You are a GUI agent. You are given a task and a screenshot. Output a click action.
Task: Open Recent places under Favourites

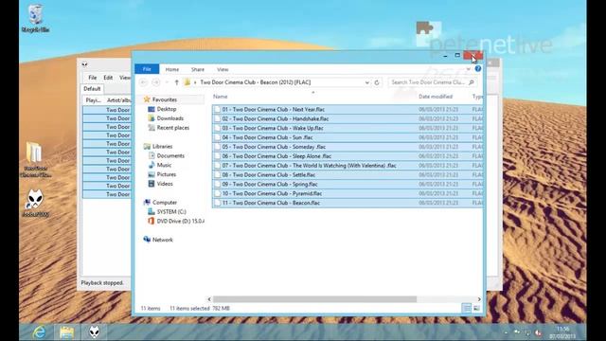[169, 128]
